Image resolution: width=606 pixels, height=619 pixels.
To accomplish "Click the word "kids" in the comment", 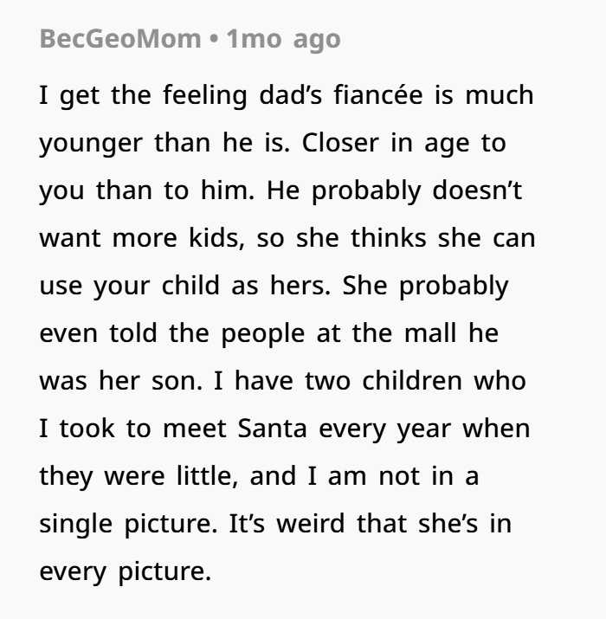I will tap(205, 238).
